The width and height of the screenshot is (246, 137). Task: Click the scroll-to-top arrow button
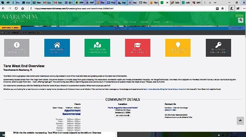tap(240, 121)
